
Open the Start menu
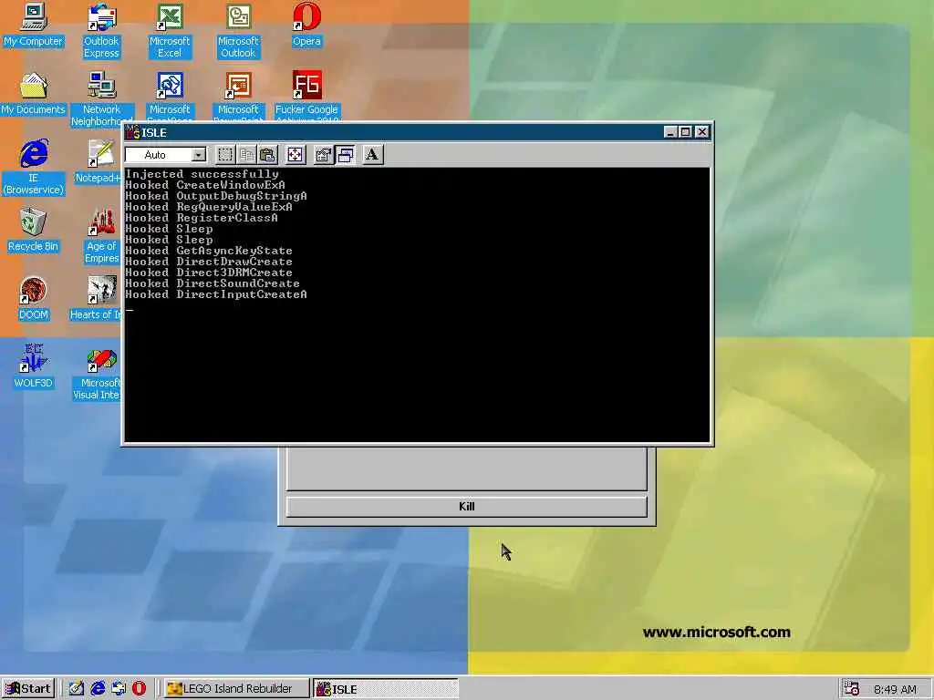[x=28, y=689]
